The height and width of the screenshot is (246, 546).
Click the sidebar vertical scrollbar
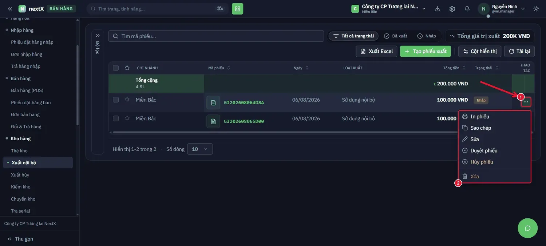click(x=77, y=85)
